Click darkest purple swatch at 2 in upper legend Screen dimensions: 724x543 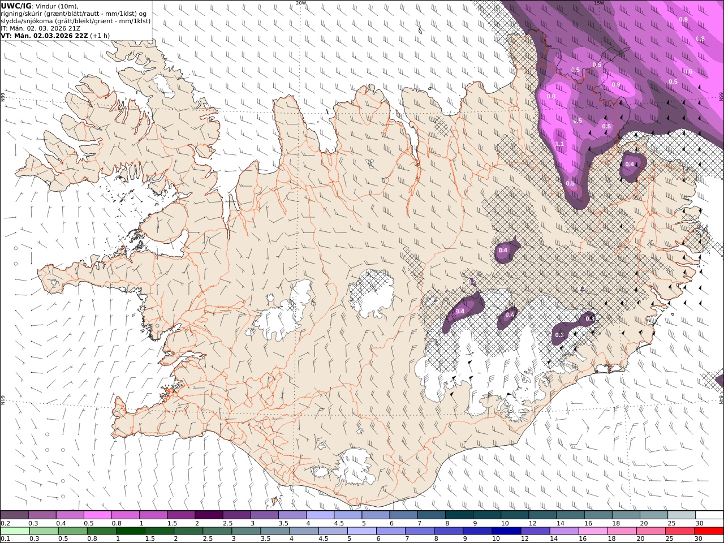[x=208, y=515]
